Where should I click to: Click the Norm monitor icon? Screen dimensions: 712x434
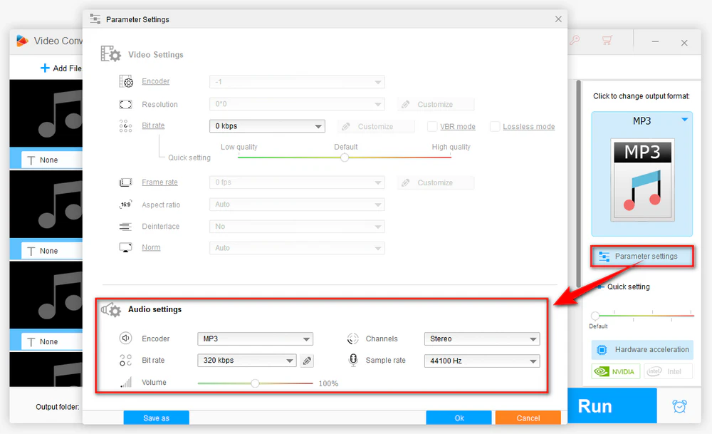click(125, 248)
